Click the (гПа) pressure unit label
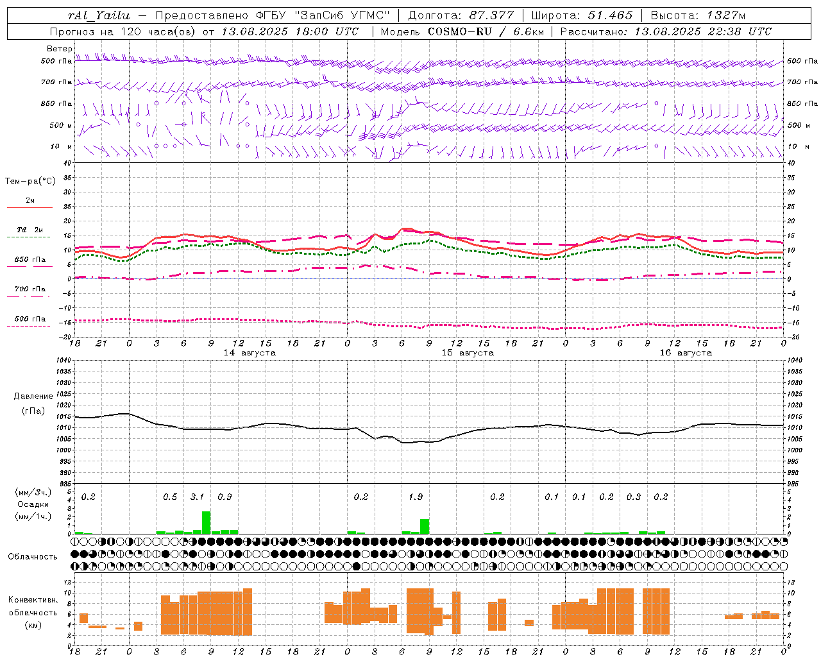This screenshot has width=821, height=657. pyautogui.click(x=33, y=411)
